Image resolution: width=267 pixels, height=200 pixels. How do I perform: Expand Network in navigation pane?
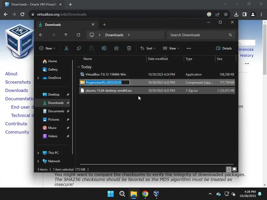tap(38, 161)
